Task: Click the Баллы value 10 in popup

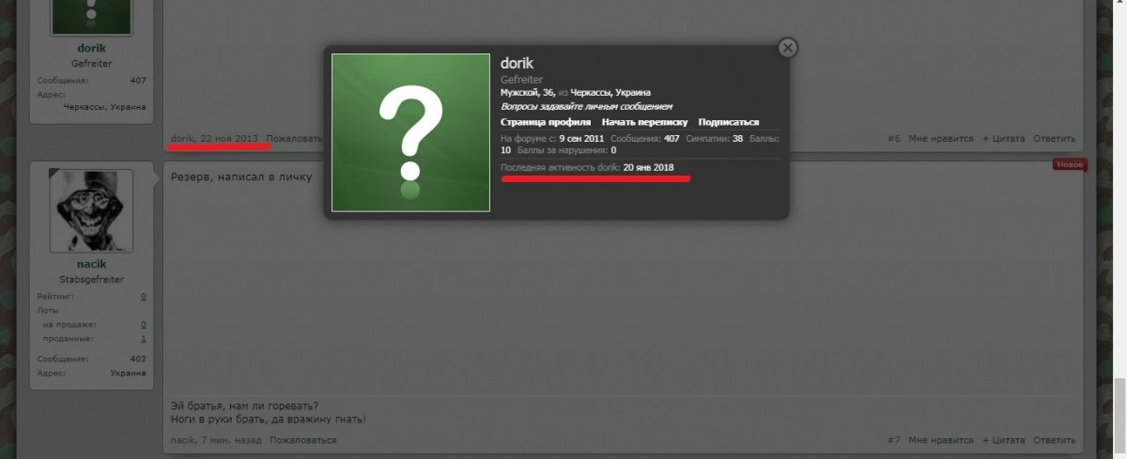Action: 505,150
